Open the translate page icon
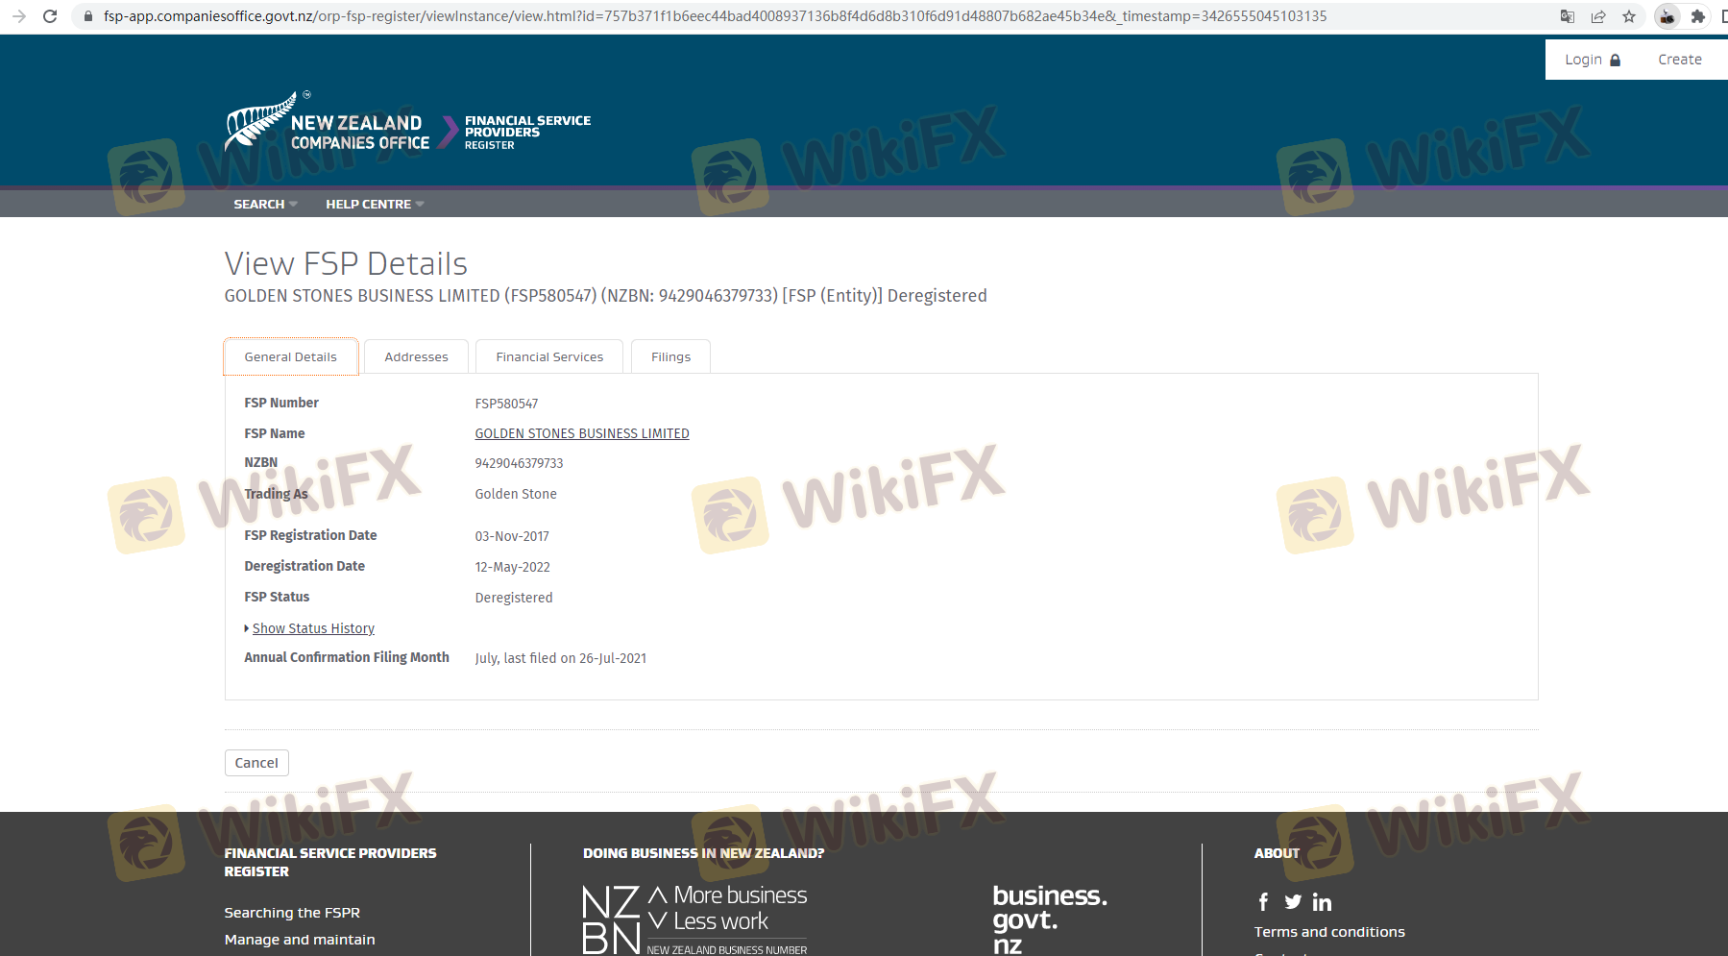The image size is (1728, 956). point(1568,16)
